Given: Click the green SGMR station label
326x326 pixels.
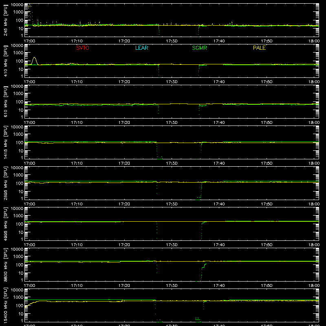Looking at the screenshot, I should (199, 48).
